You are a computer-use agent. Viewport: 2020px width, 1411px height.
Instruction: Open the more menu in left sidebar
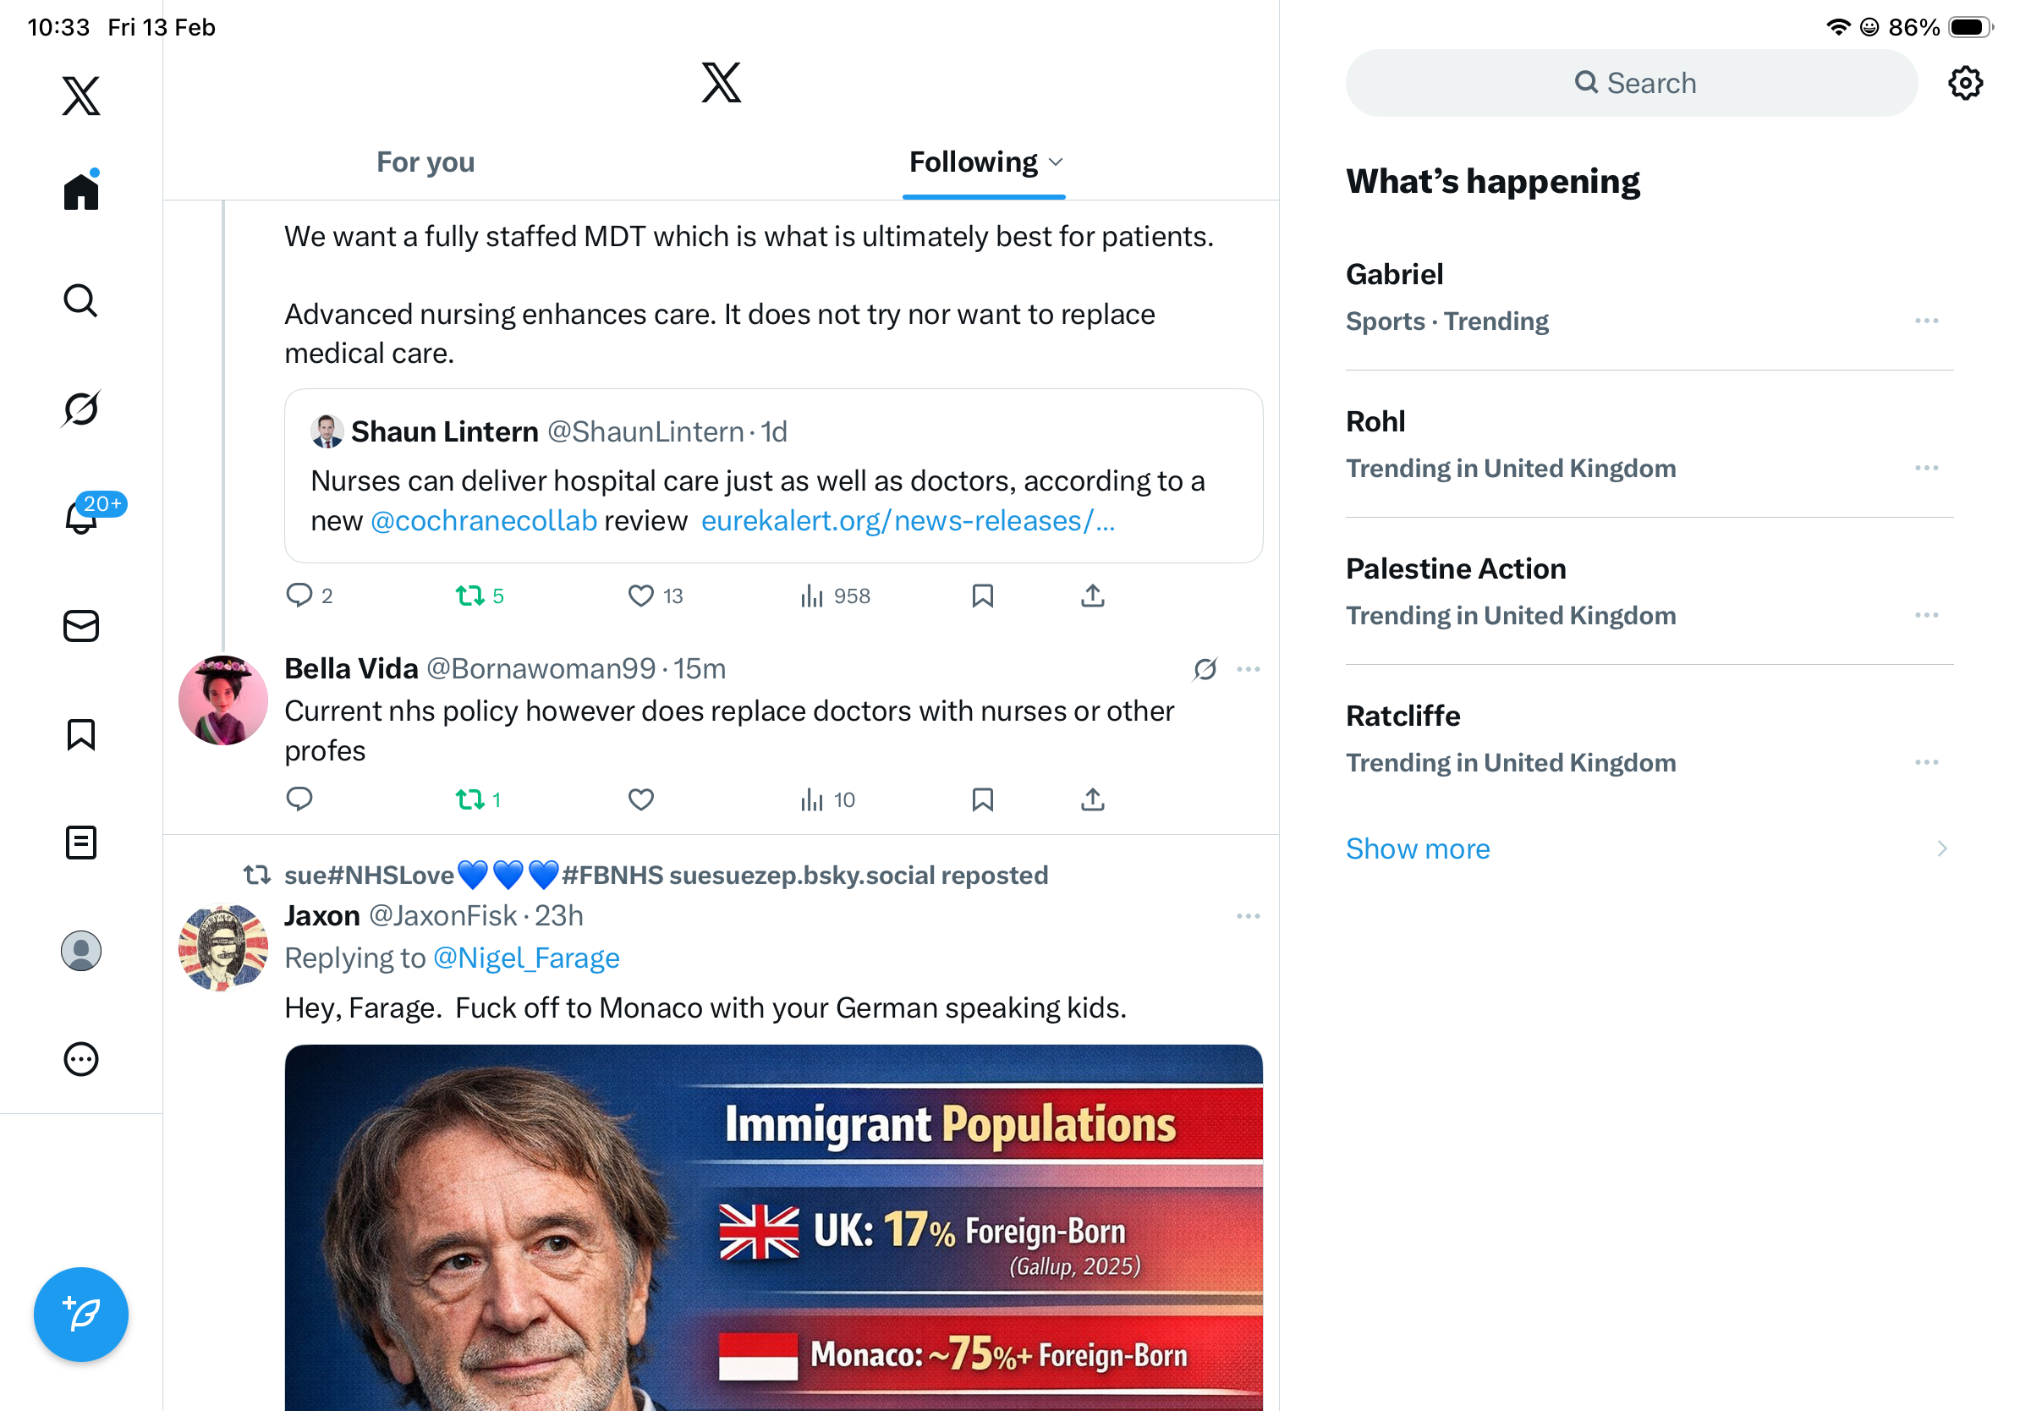(81, 1059)
